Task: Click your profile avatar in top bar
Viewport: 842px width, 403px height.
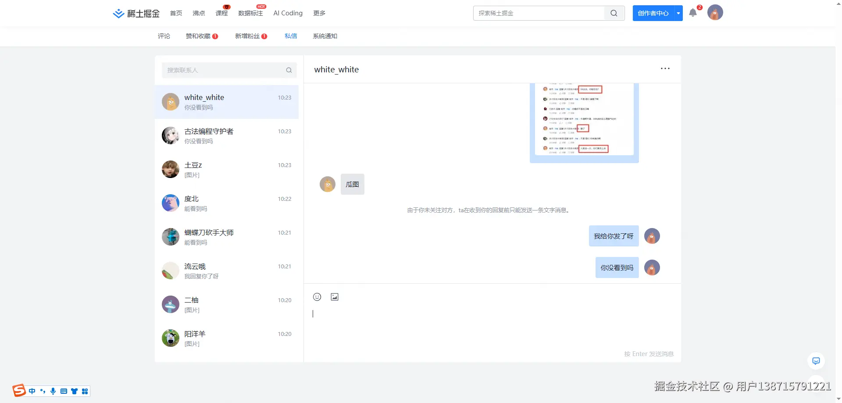Action: pos(715,12)
